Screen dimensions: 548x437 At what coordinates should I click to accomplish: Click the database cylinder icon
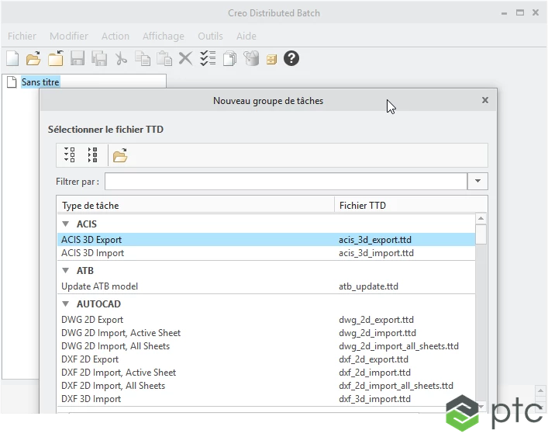[251, 58]
